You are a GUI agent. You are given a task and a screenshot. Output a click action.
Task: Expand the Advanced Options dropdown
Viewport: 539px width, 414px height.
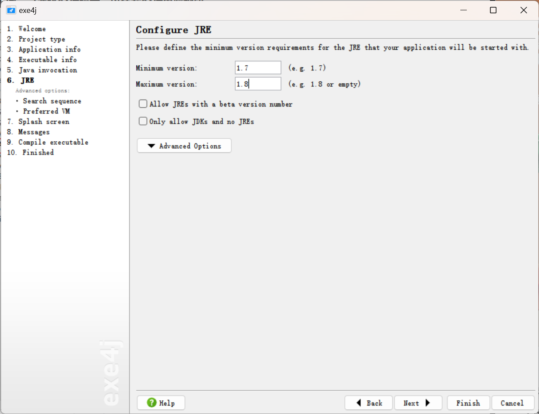pos(184,146)
